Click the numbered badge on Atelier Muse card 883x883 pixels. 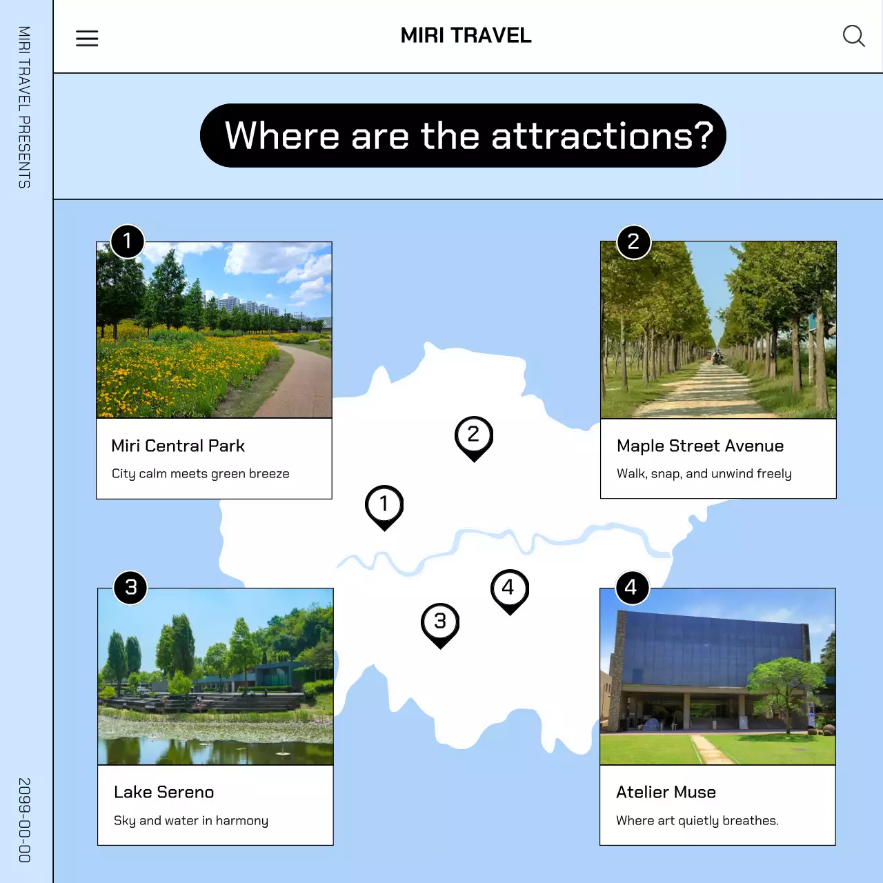tap(631, 587)
